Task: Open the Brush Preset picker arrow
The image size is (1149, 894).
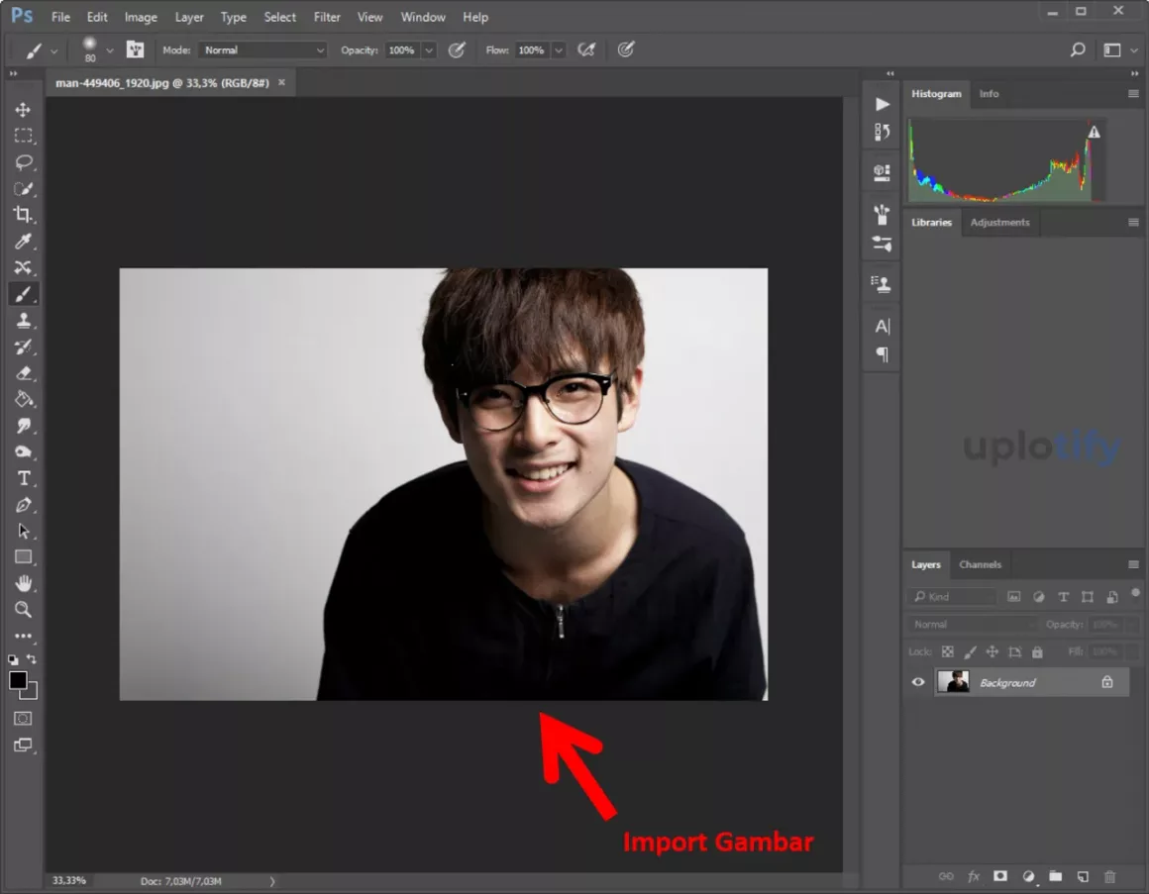Action: 110,50
